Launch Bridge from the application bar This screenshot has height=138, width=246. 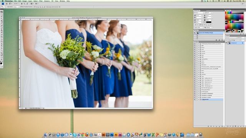pos(7,3)
